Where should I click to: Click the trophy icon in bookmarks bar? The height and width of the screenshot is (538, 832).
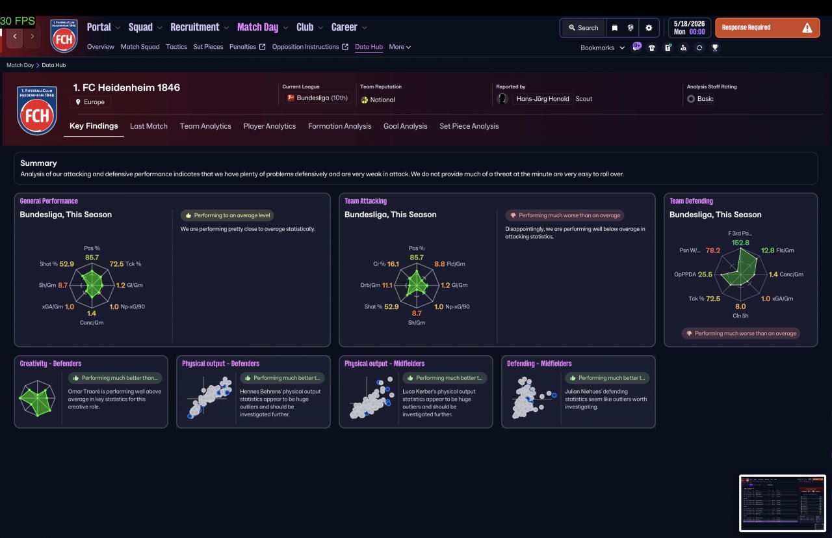715,47
